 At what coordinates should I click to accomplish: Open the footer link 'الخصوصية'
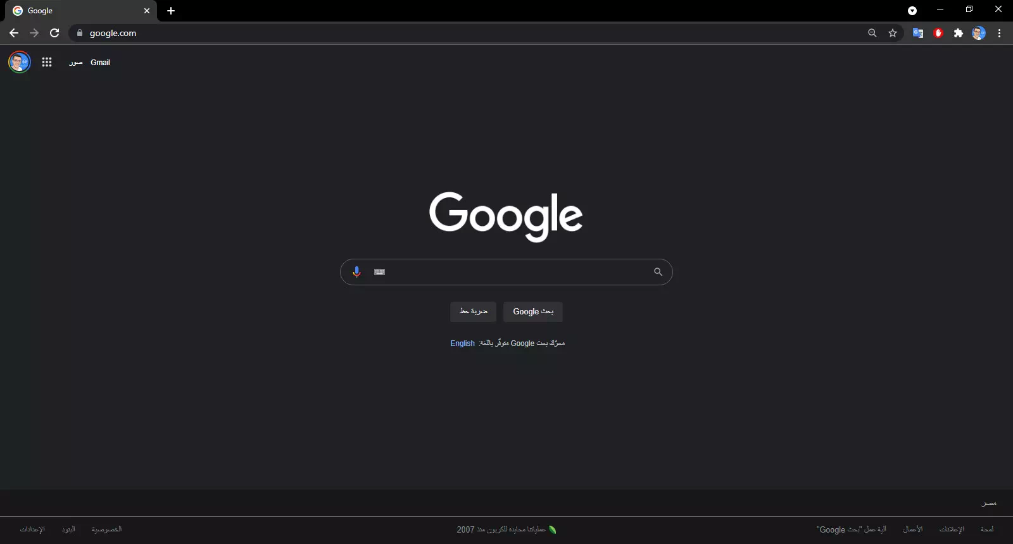(106, 529)
